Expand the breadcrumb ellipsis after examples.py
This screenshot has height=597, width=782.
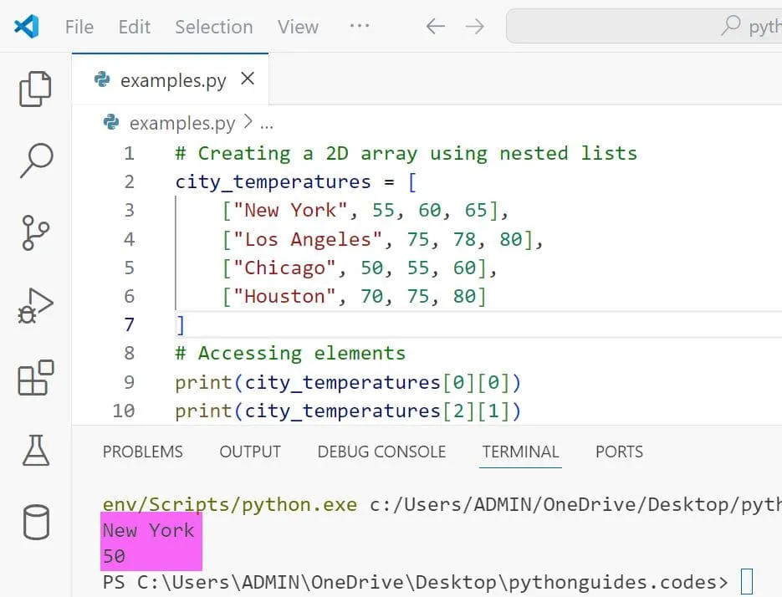267,124
